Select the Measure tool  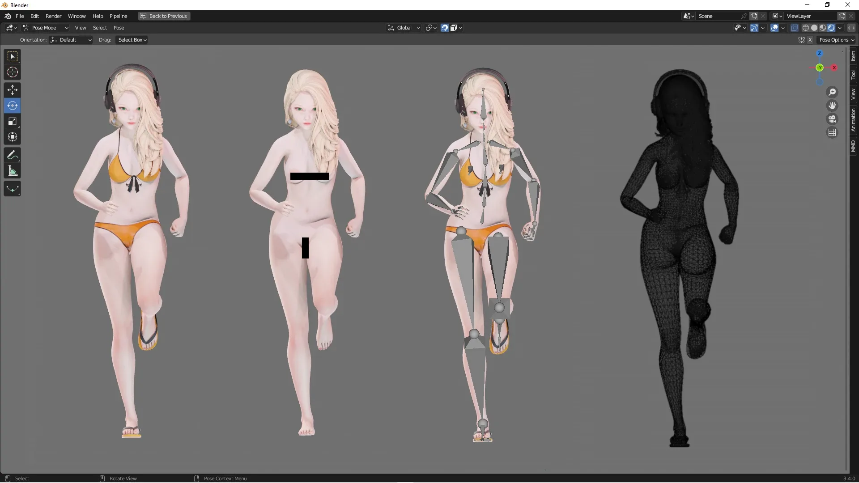(12, 171)
